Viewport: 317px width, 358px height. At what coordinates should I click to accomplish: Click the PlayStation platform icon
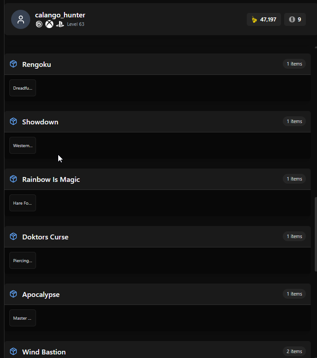click(x=60, y=24)
